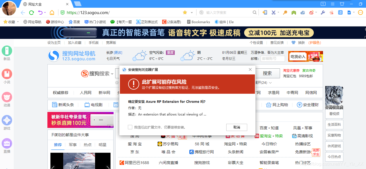Open the 正则表达式 bookmark
This screenshot has width=366, height=169.
[x=147, y=22]
